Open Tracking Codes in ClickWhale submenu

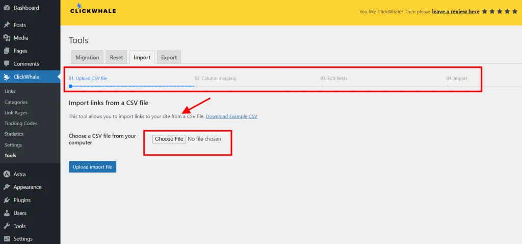pos(21,124)
